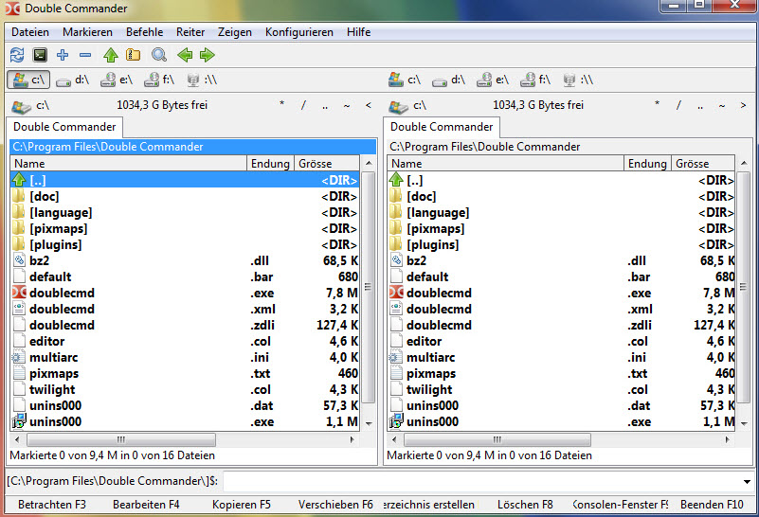
Task: Sort left panel by Grösse column
Action: (x=327, y=164)
